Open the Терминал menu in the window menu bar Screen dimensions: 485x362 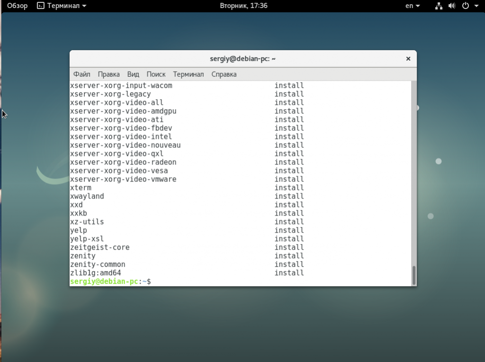coord(188,74)
